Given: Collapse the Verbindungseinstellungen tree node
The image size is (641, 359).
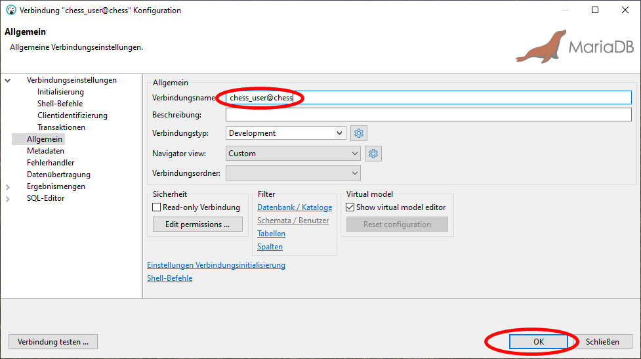Looking at the screenshot, I should (8, 81).
